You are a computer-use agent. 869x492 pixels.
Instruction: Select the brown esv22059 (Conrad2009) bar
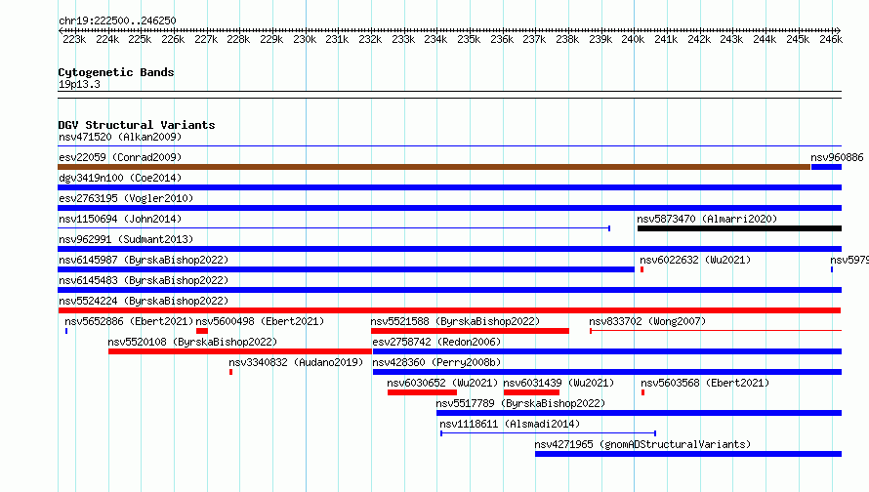click(434, 167)
